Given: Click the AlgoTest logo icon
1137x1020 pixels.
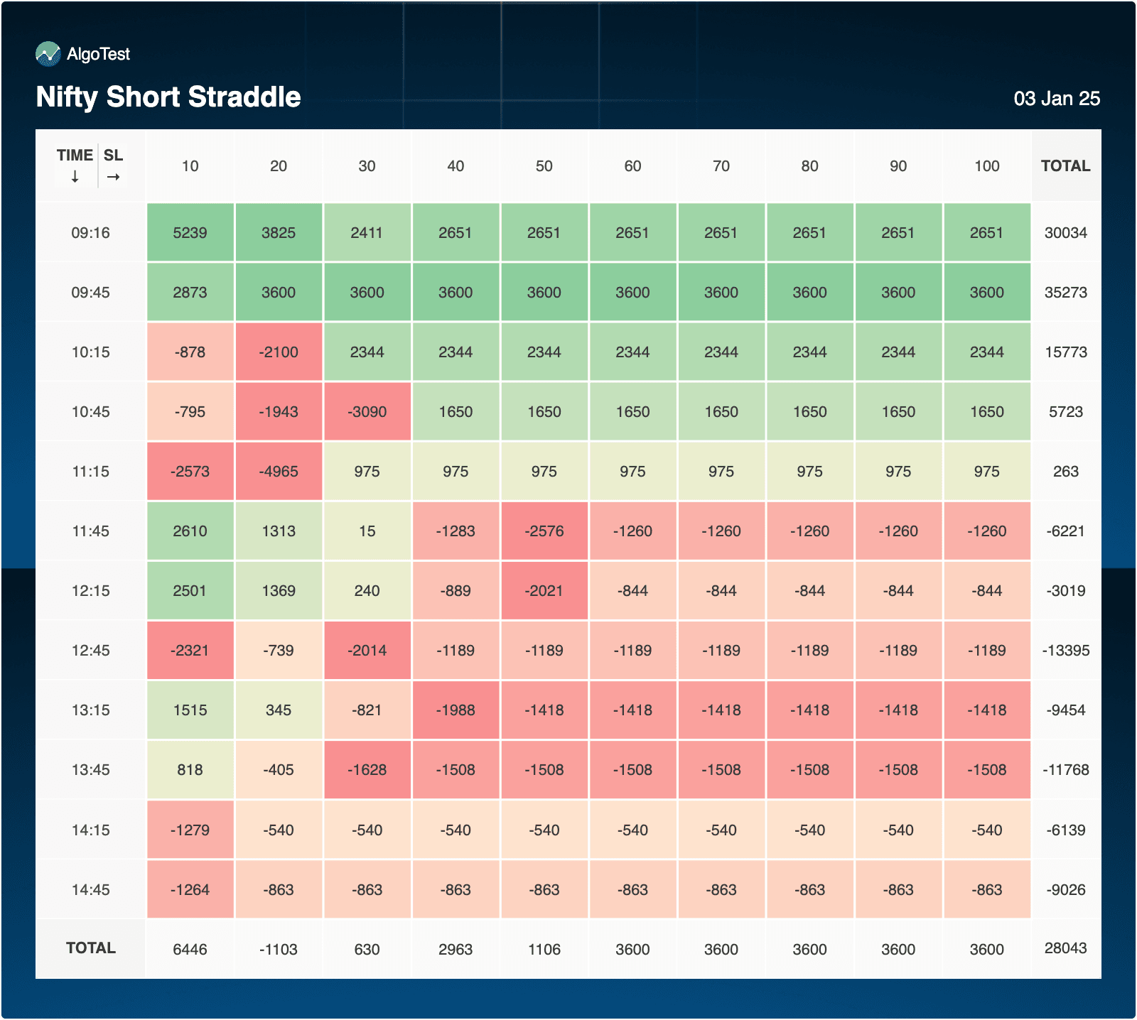Looking at the screenshot, I should tap(48, 54).
